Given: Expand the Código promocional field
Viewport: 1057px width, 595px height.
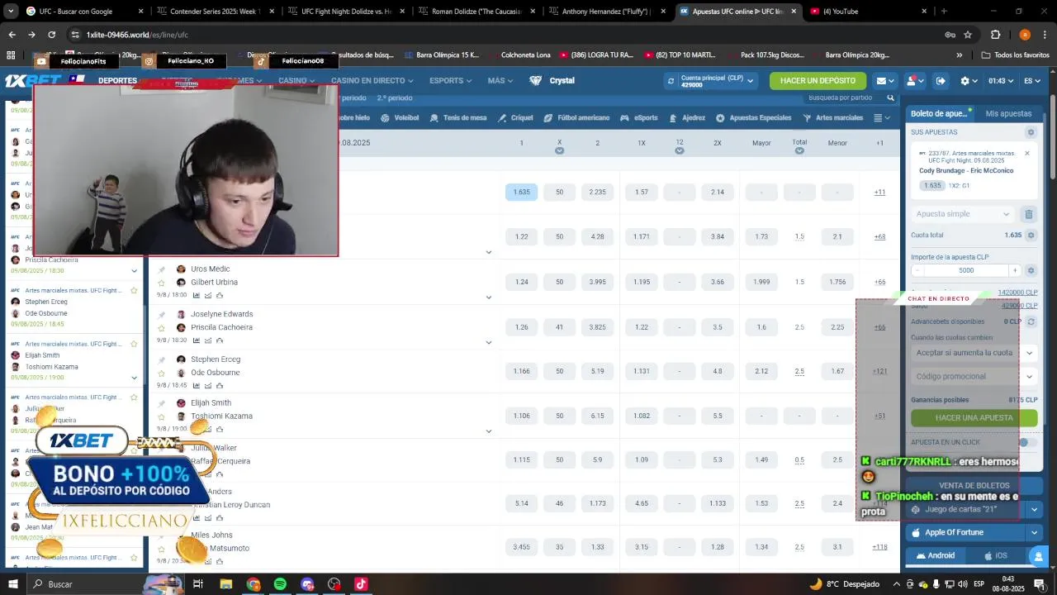Looking at the screenshot, I should pos(974,377).
